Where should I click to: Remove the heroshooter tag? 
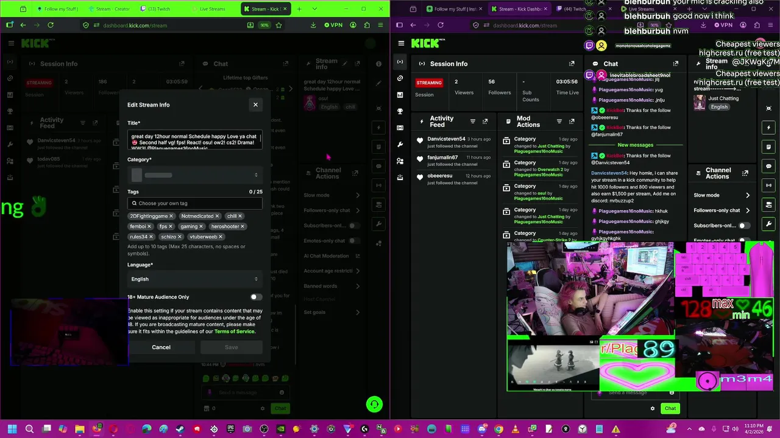pos(243,226)
